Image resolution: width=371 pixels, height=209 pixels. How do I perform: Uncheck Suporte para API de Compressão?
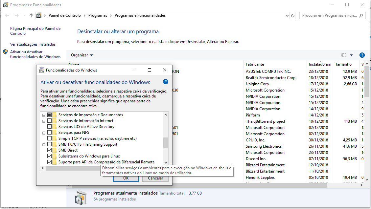pos(49,162)
